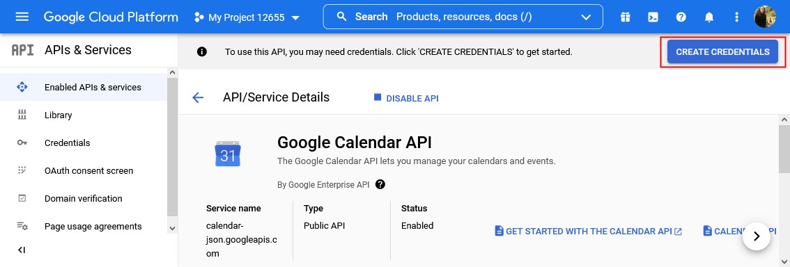Click the search magnifier icon

tap(341, 17)
